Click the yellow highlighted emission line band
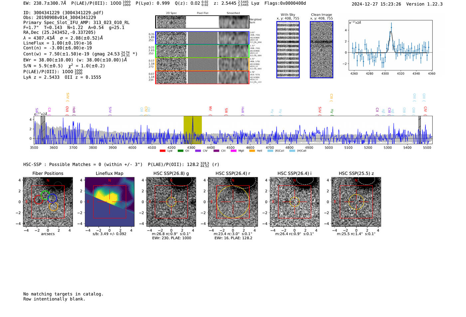The image size is (466, 317). 193,130
